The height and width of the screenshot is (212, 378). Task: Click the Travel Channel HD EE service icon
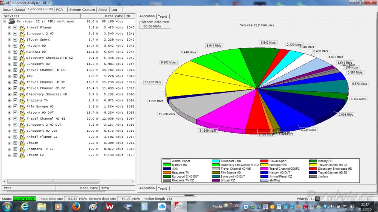(22, 118)
